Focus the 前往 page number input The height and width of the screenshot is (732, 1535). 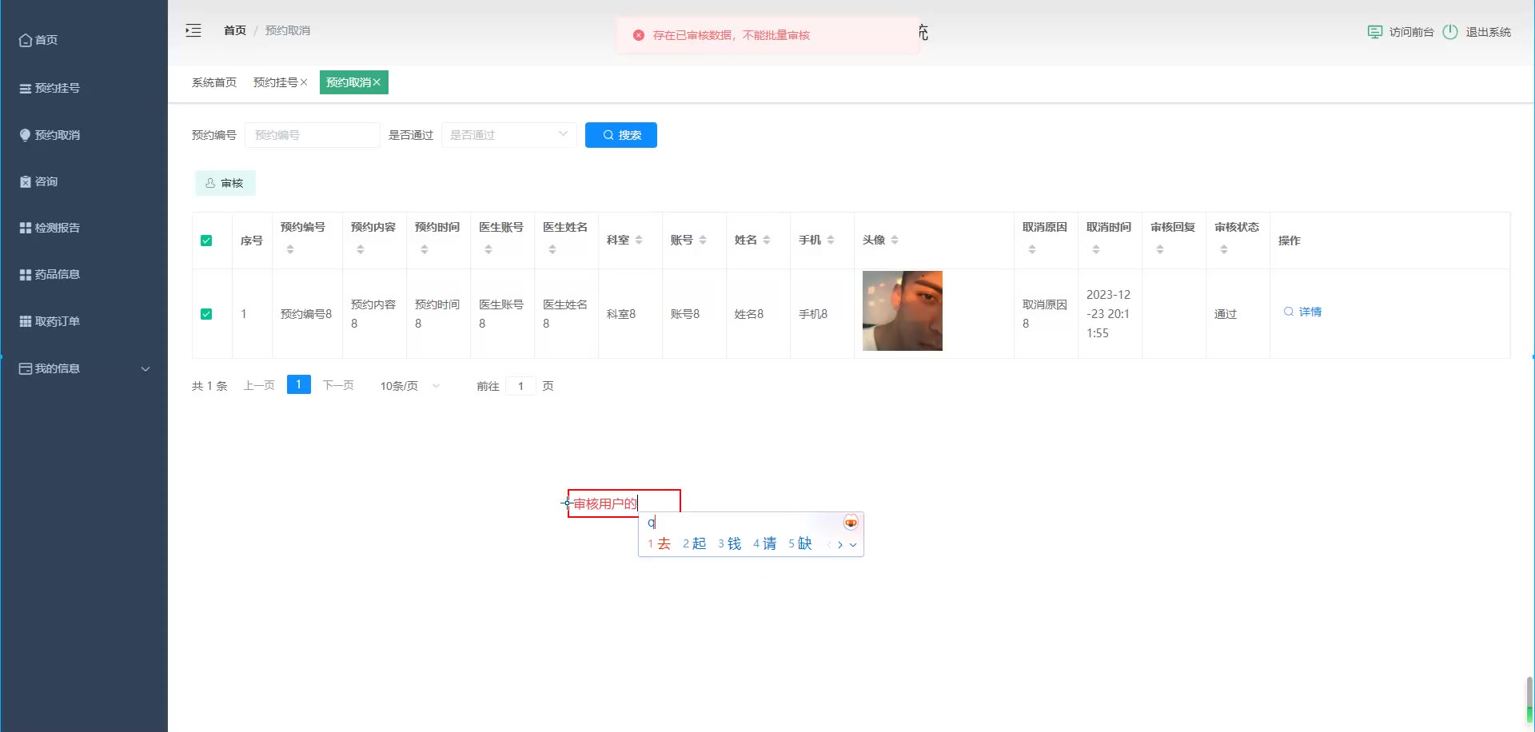tap(520, 386)
